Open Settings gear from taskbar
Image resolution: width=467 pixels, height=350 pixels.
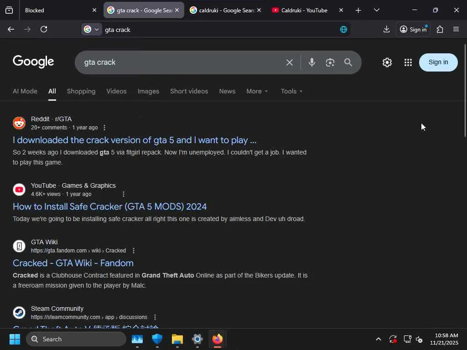[197, 339]
